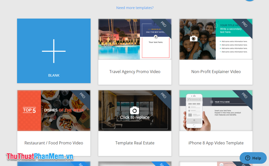Click the camera icon labeled 'Click to replace'
This screenshot has width=269, height=166.
[x=135, y=110]
